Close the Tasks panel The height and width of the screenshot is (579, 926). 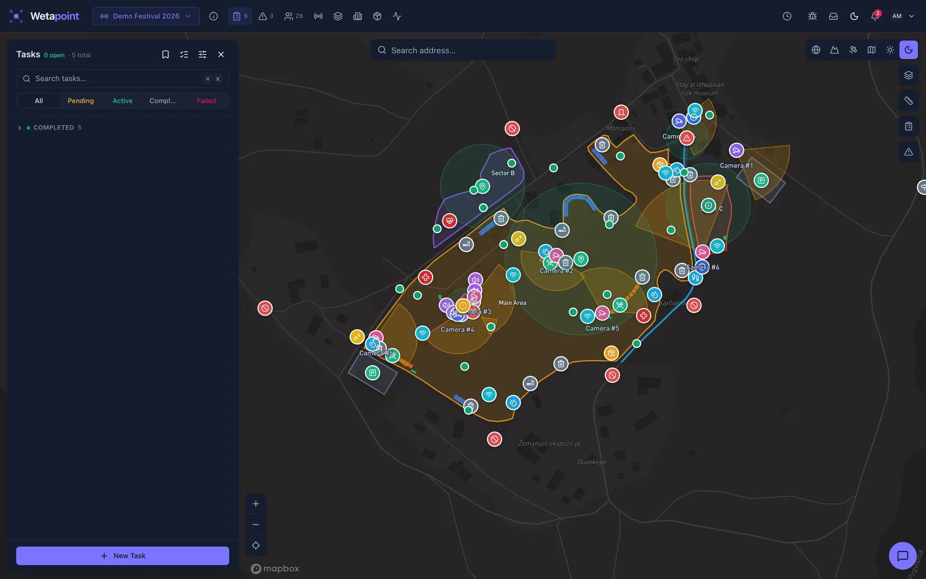pos(221,55)
